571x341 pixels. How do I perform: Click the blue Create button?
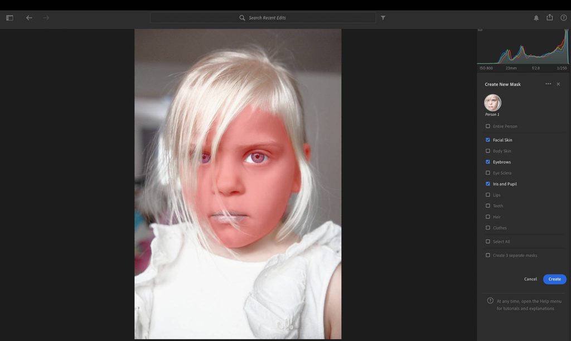[x=555, y=279]
